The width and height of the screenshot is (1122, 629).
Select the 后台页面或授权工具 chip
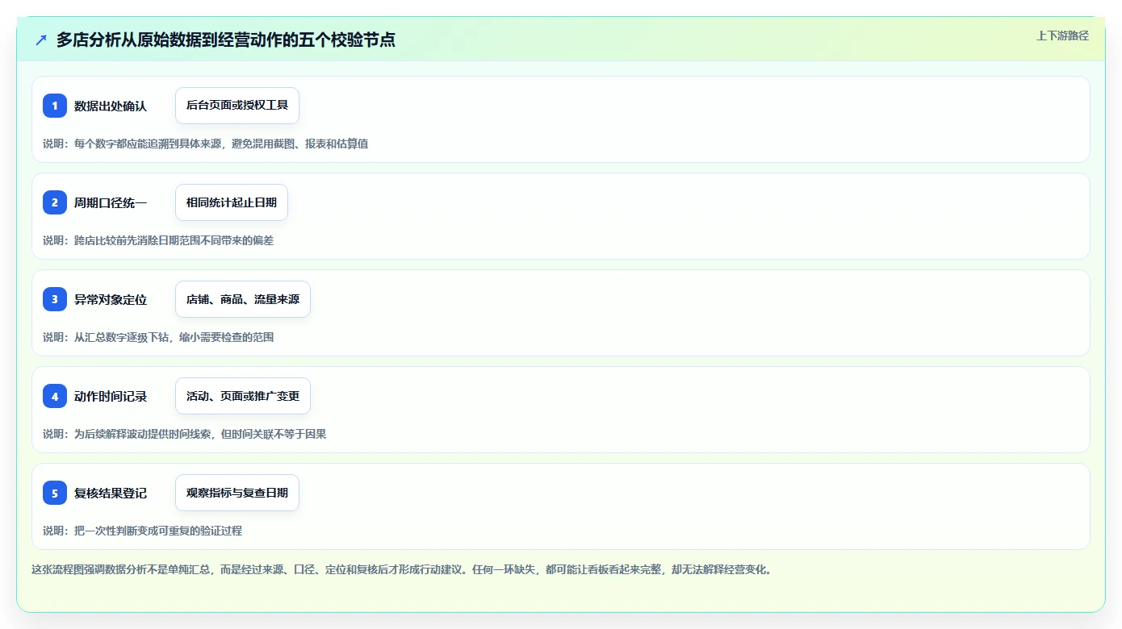click(237, 106)
